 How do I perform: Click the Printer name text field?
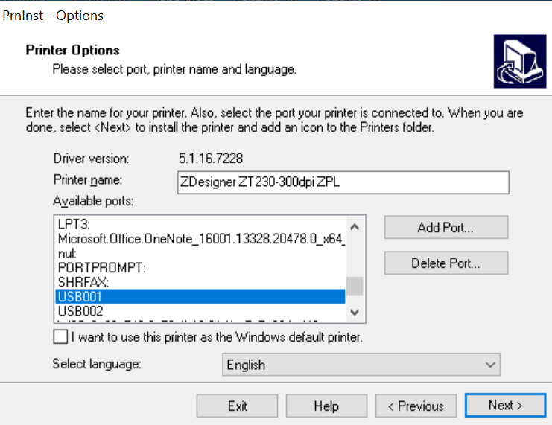tap(342, 182)
